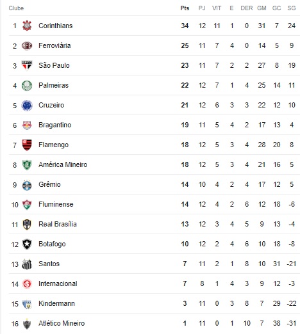Click the Kindermann team name

(x=56, y=303)
